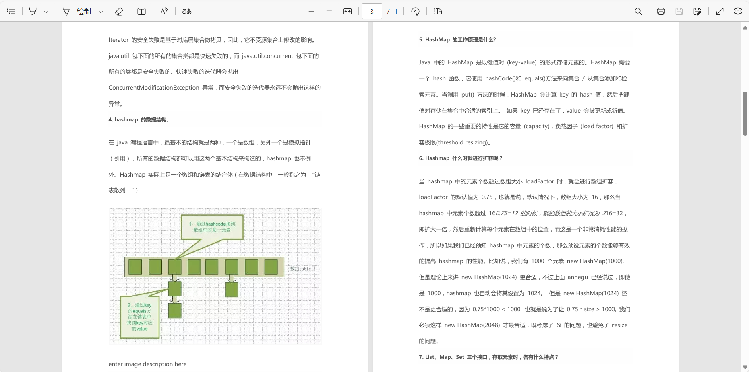Image resolution: width=749 pixels, height=372 pixels.
Task: Activate the 绘制 draw tool
Action: pos(77,11)
